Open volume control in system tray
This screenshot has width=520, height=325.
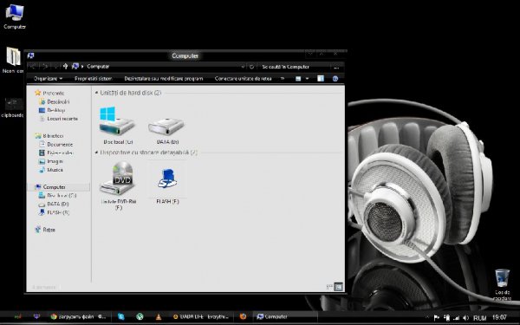coord(466,318)
